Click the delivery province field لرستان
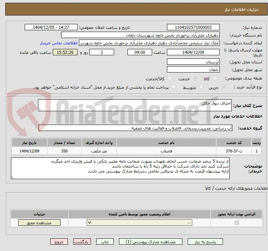 coord(193,62)
